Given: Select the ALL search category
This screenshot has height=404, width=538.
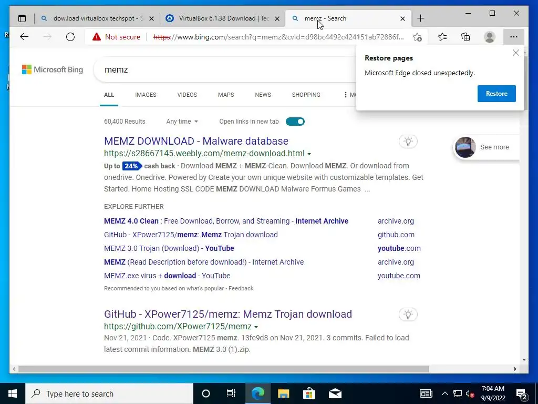Looking at the screenshot, I should point(109,95).
